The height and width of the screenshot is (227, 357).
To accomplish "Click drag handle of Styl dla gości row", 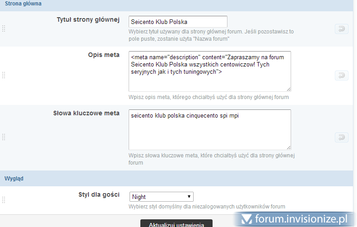I will point(4,199).
